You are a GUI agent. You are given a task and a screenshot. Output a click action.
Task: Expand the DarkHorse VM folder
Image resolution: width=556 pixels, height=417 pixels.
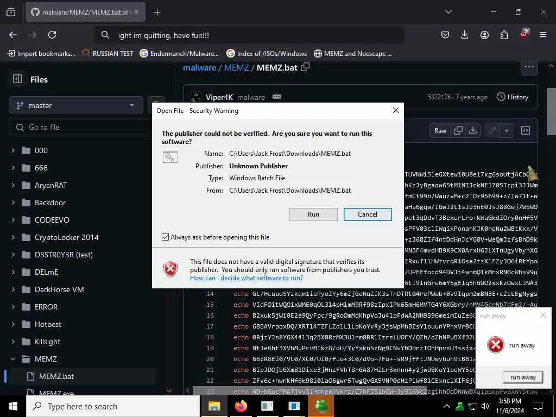coord(13,289)
